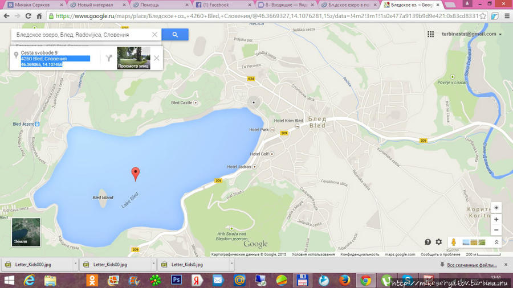513x288 pixels.
Task: Open the map help icon
Action: pyautogui.click(x=428, y=242)
